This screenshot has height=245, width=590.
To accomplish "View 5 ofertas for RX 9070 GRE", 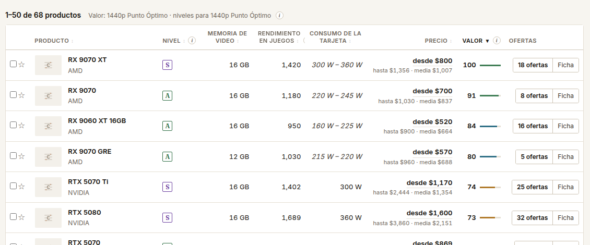I will click(534, 157).
